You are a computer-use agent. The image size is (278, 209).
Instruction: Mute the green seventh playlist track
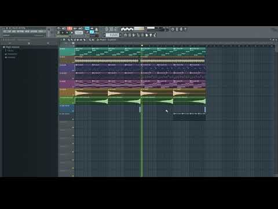pos(73,103)
